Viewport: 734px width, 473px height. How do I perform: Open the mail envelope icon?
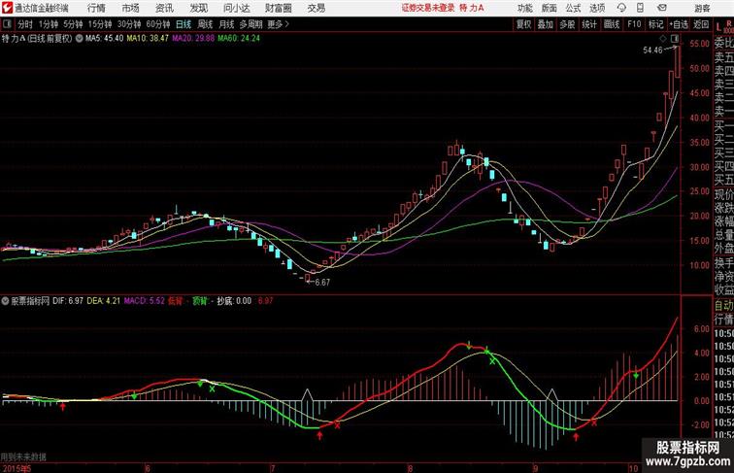coord(662,8)
